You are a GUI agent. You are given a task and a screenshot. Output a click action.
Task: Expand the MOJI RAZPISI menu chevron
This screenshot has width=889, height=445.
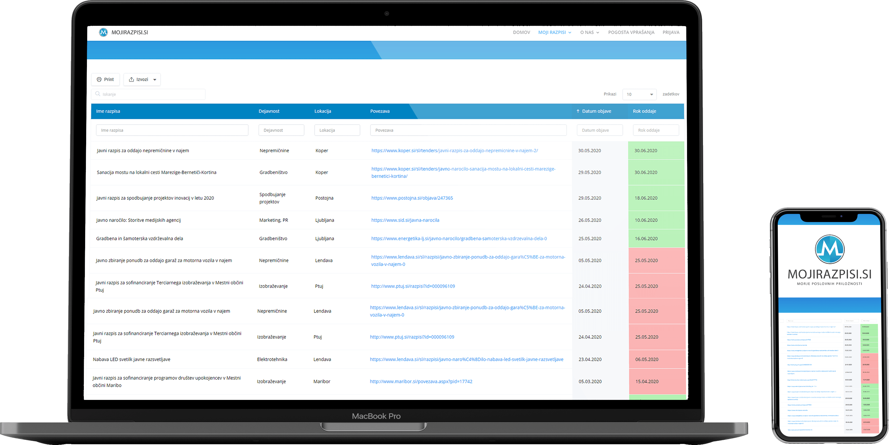coord(570,32)
